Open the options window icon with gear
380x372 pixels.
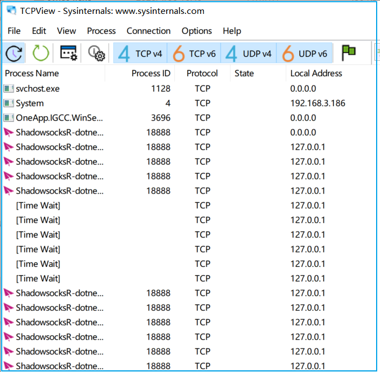click(69, 52)
